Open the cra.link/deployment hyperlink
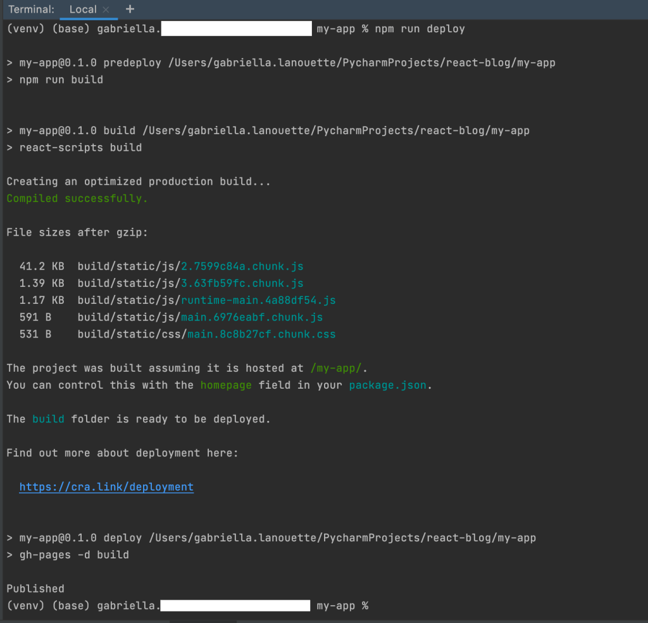648x623 pixels. (x=106, y=487)
